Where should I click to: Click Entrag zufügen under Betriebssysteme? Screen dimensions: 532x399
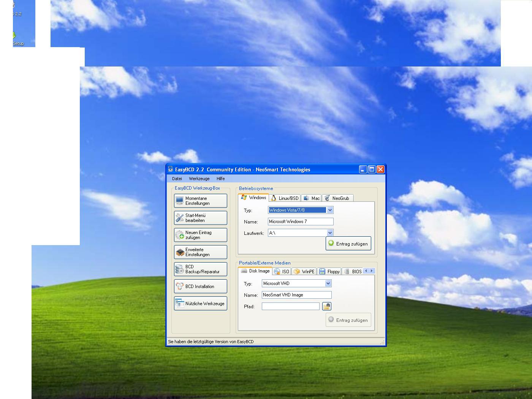pyautogui.click(x=348, y=244)
